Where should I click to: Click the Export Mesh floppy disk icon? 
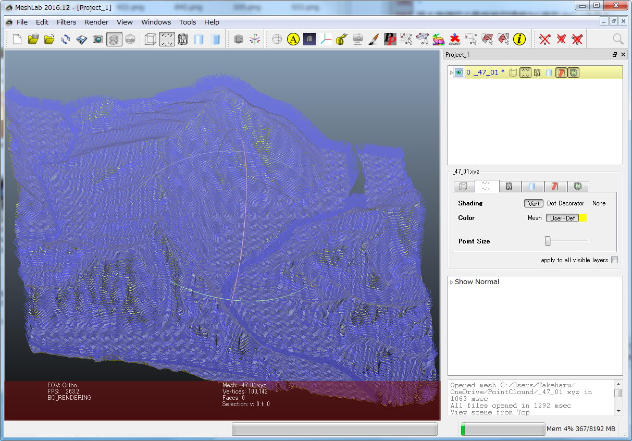tap(82, 39)
